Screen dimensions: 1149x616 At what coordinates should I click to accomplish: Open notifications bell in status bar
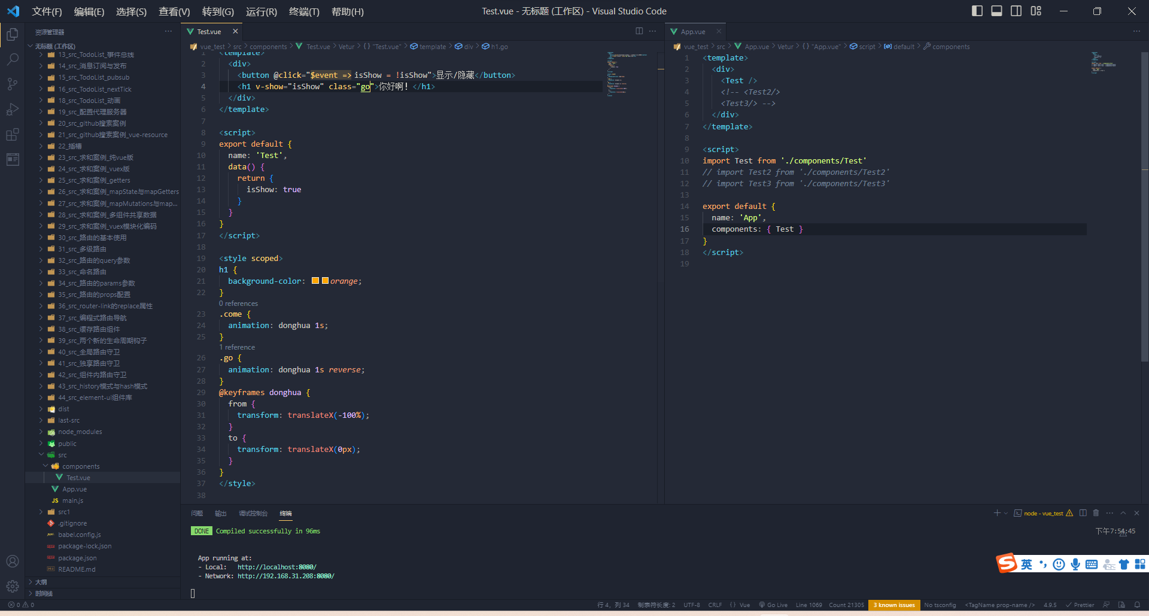pos(1137,605)
